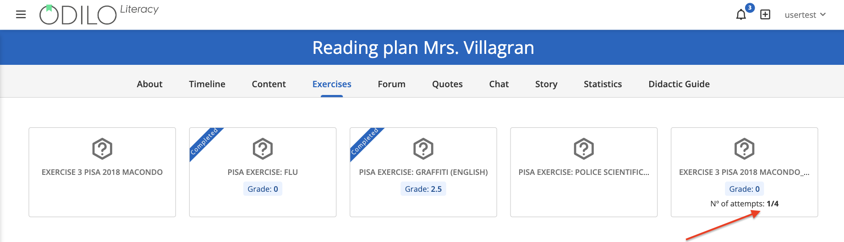Screen dimensions: 844x242
Task: Open the hamburger menu icon
Action: [x=21, y=15]
